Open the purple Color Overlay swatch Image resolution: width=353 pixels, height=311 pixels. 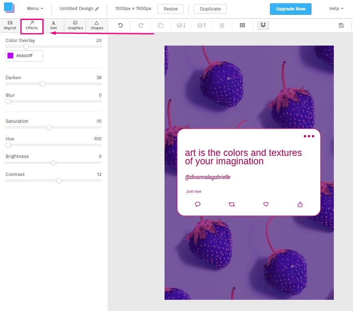[10, 56]
